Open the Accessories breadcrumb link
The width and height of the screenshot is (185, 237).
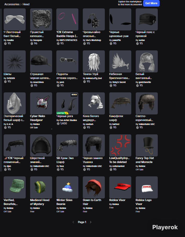click(x=12, y=4)
